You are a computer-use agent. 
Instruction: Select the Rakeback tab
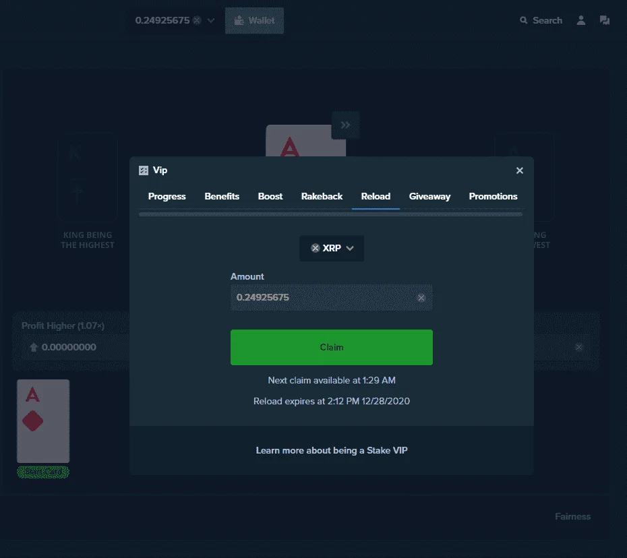tap(322, 196)
